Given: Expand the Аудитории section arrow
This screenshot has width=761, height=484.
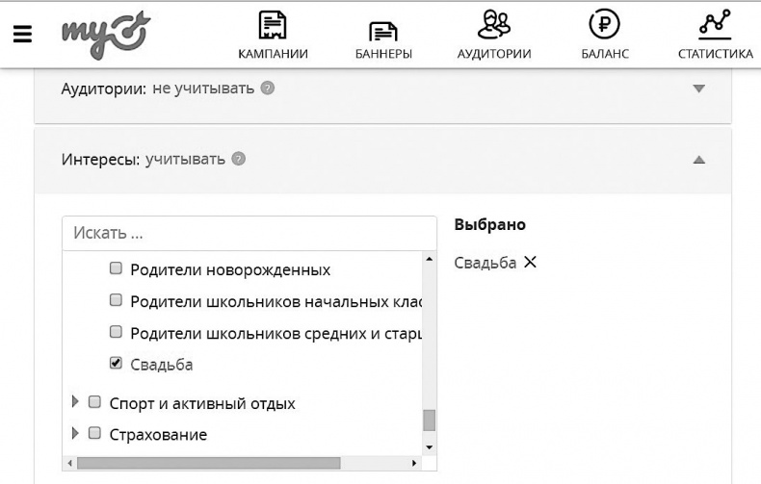Looking at the screenshot, I should (699, 89).
